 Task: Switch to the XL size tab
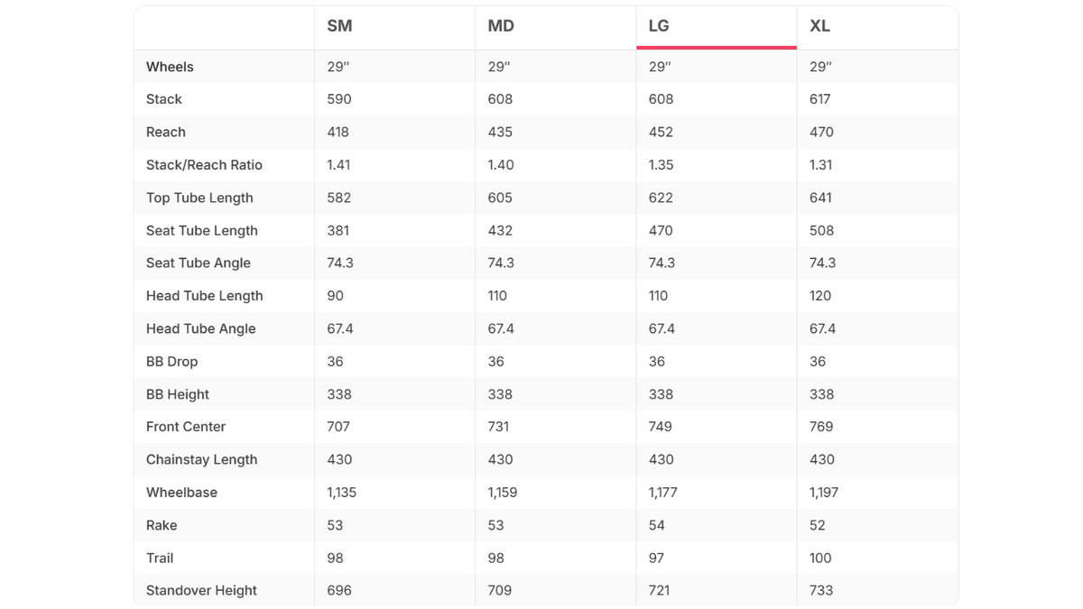point(819,26)
